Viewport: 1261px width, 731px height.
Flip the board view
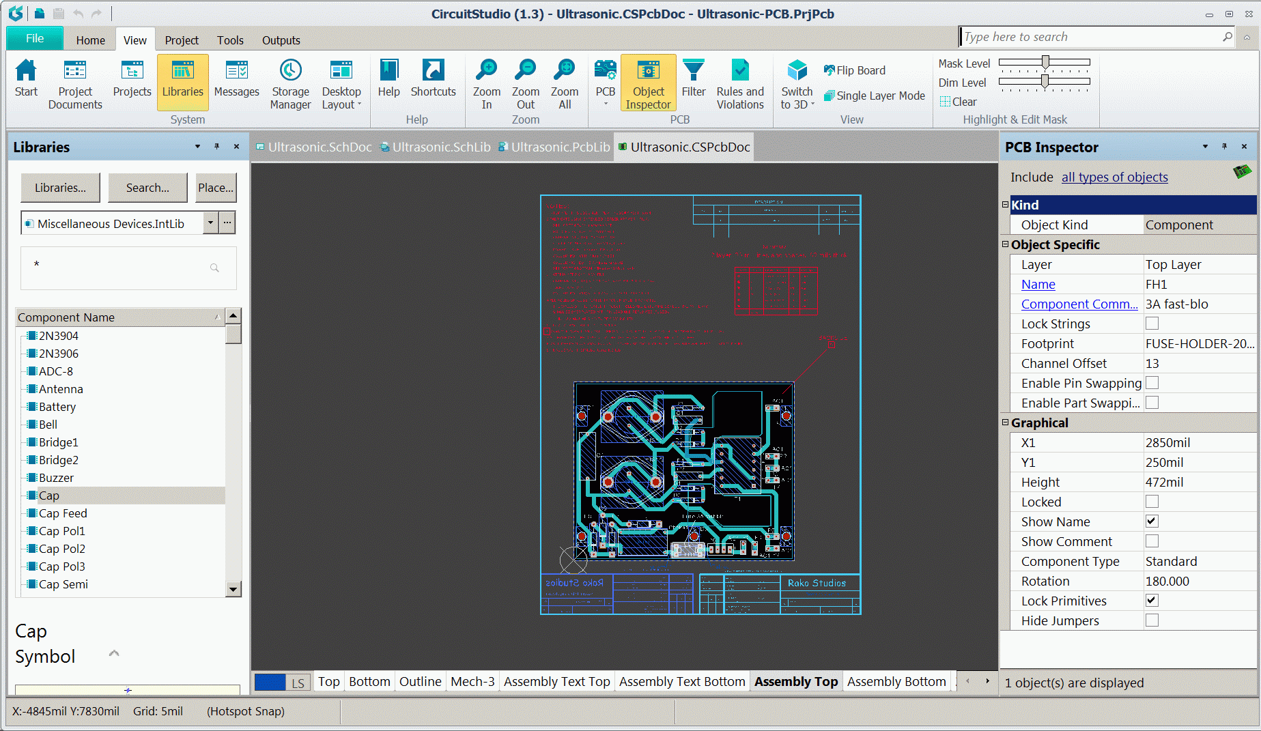[854, 70]
